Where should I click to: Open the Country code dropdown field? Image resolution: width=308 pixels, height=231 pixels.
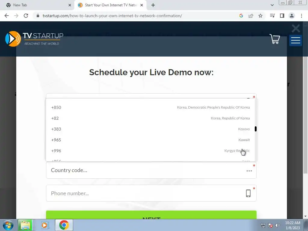pos(151,170)
